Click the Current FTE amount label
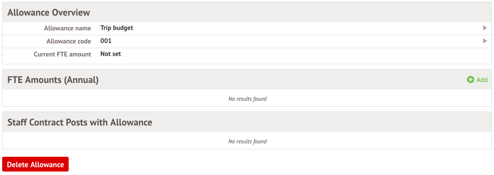This screenshot has width=494, height=175. click(63, 54)
